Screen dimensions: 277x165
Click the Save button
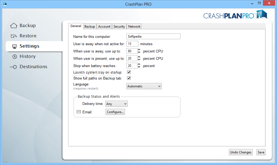[x=261, y=152]
